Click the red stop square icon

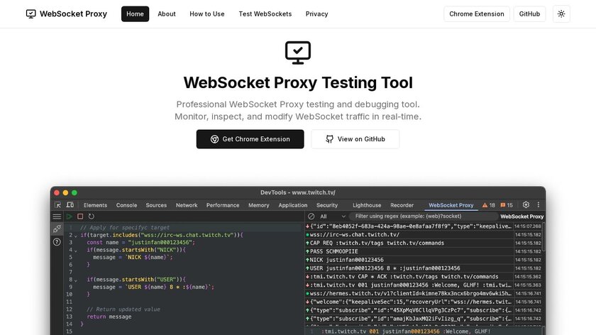coord(80,216)
